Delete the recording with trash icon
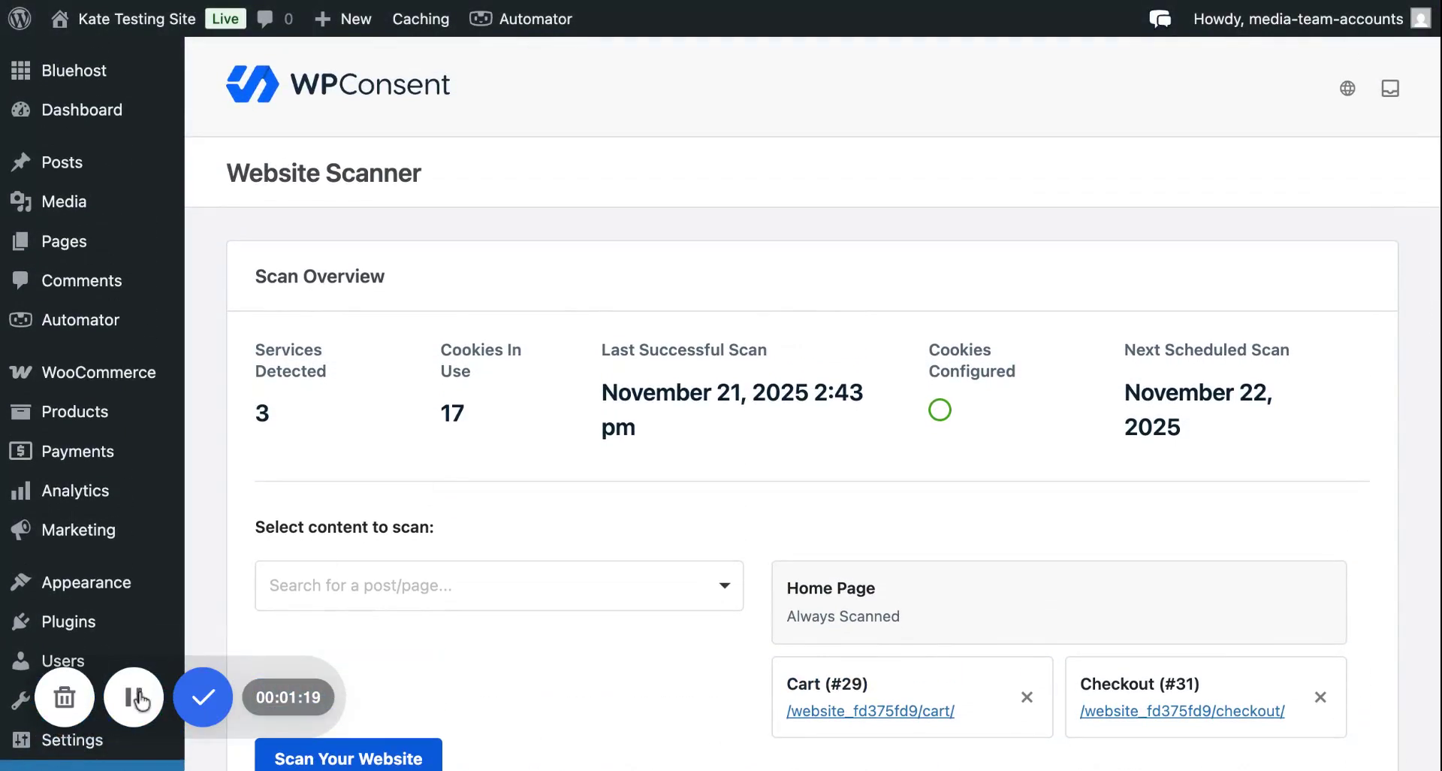This screenshot has height=771, width=1442. pyautogui.click(x=65, y=697)
